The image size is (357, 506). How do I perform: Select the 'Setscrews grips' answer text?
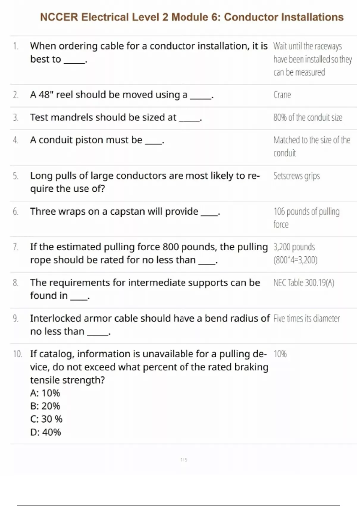pos(296,176)
